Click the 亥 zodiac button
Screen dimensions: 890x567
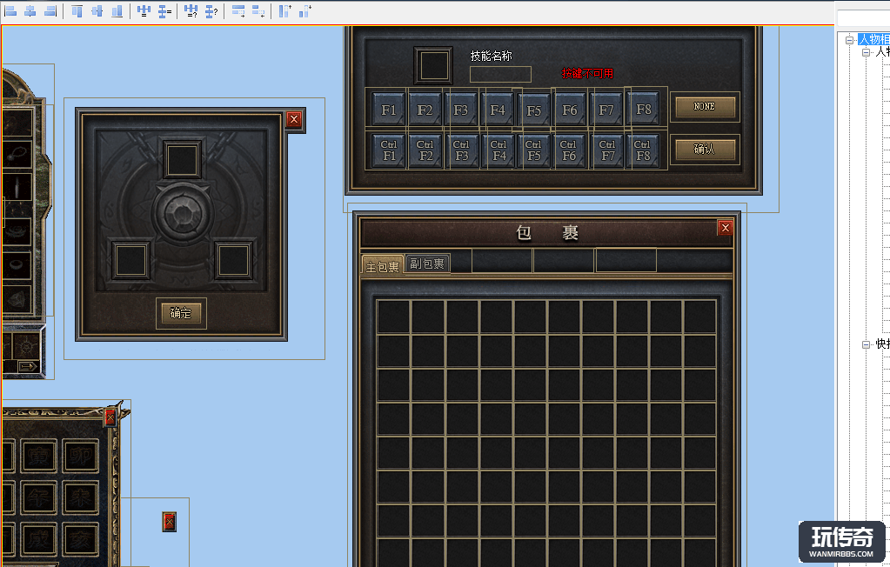(x=80, y=539)
